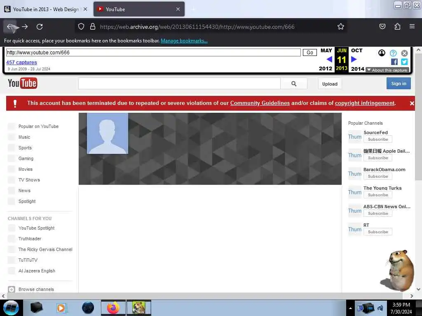Viewport: 422px width, 316px height.
Task: Go forward using the browser forward arrow
Action: click(25, 27)
